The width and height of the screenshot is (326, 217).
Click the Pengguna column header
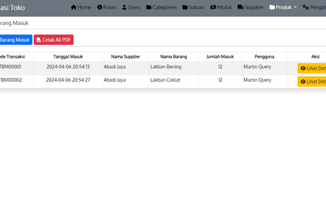coord(264,56)
